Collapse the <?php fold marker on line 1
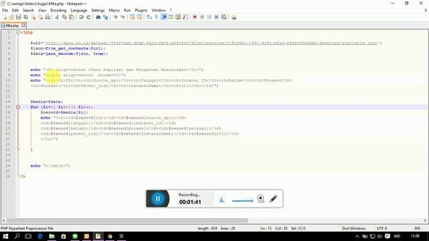Image resolution: width=429 pixels, height=241 pixels. (x=18, y=32)
